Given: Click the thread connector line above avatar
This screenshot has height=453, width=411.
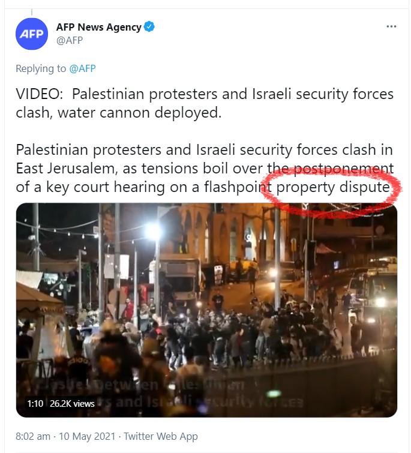Looking at the screenshot, I should coord(32,12).
